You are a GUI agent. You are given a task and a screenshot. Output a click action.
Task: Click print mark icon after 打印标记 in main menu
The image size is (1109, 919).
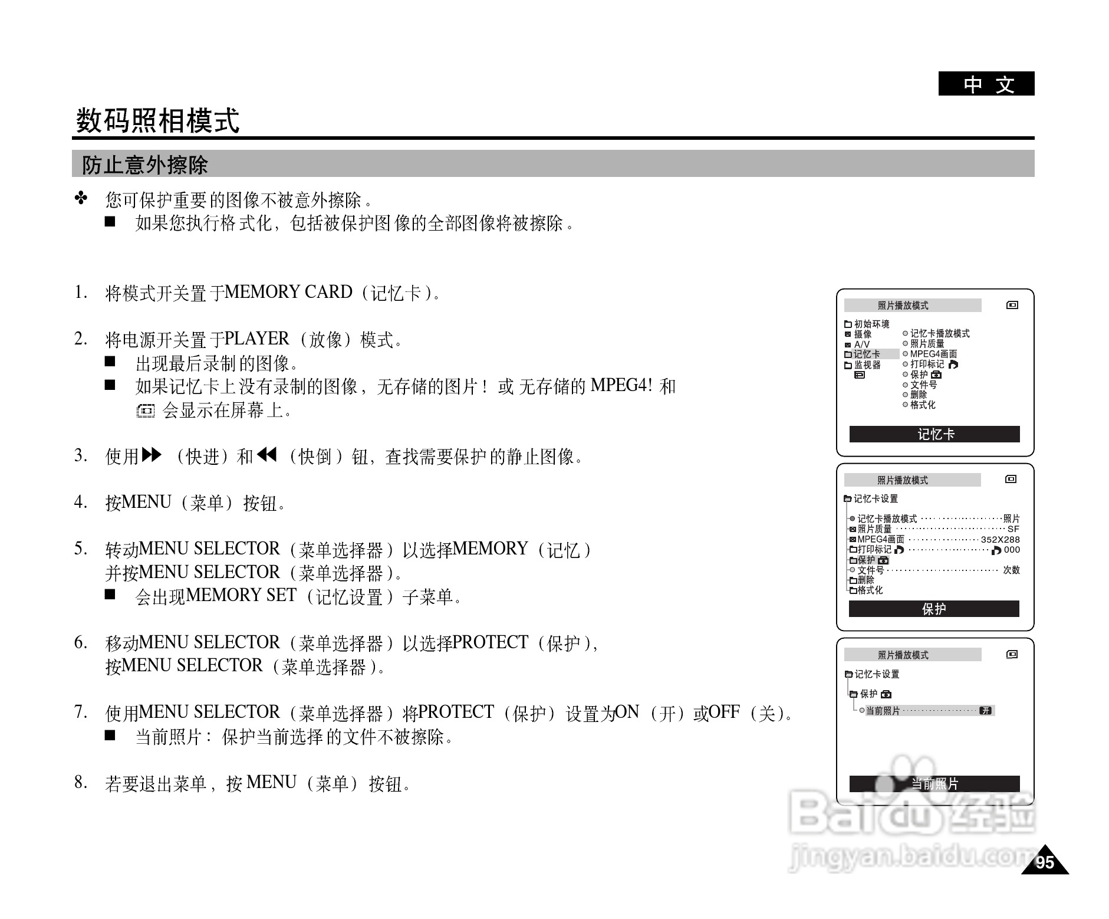pos(953,365)
